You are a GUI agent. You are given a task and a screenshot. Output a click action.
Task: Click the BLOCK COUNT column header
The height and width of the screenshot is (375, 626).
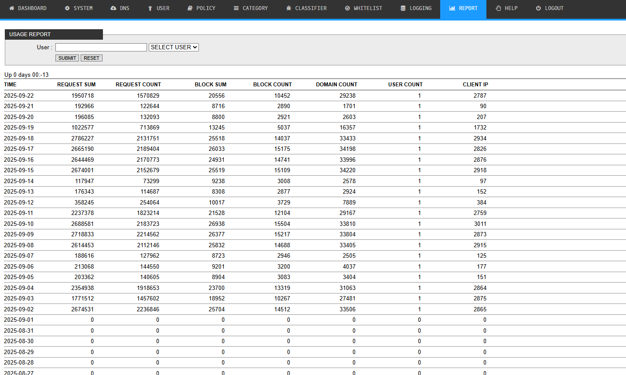tap(272, 85)
